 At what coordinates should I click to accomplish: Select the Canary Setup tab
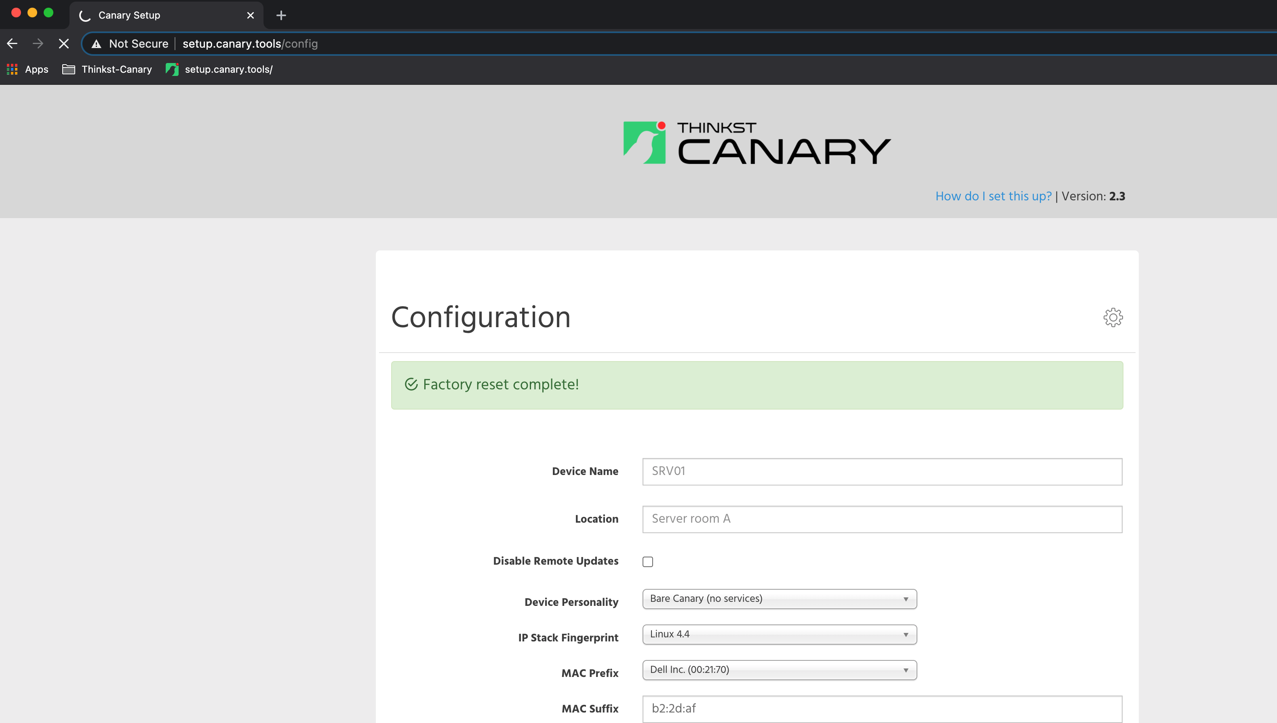click(x=166, y=15)
